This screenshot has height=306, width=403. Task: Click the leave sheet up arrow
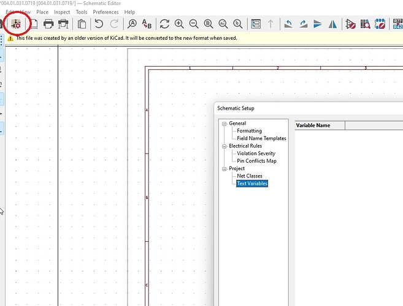pos(271,24)
